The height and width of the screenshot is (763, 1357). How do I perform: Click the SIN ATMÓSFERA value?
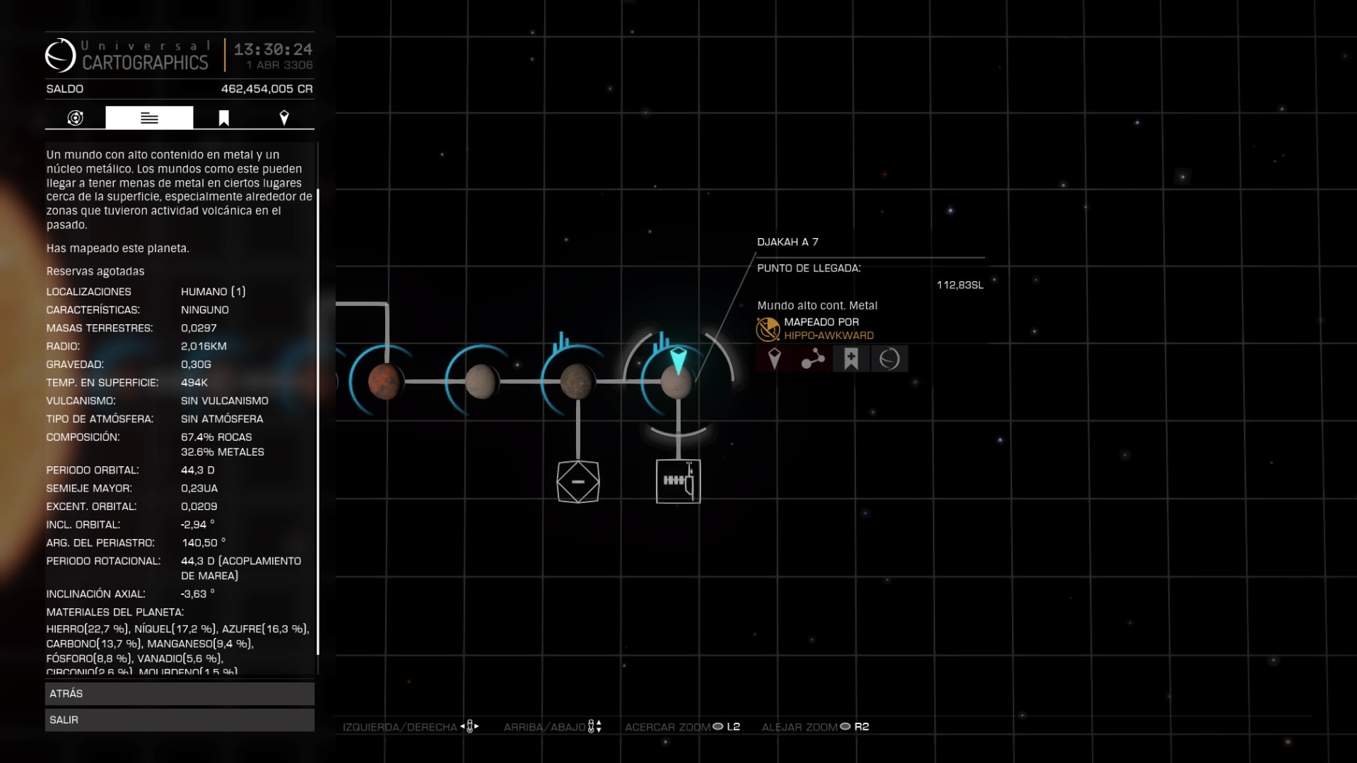(222, 419)
